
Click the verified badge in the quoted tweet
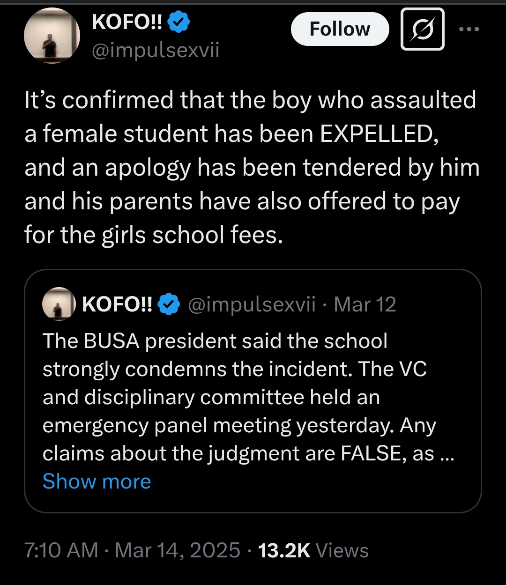[x=169, y=304]
